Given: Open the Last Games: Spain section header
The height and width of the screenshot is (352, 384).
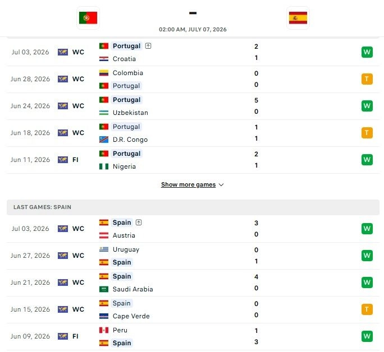Looking at the screenshot, I should tap(193, 207).
